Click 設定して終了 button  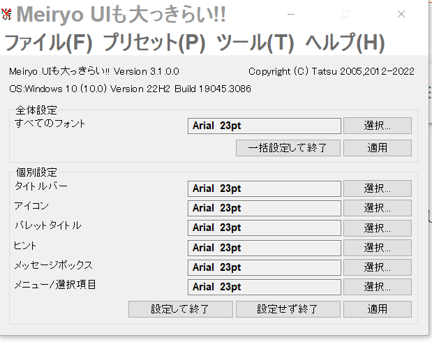tap(181, 309)
